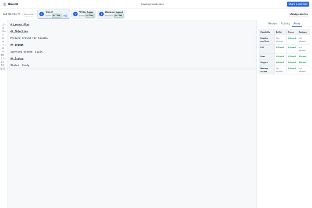Click the PARTICIPANTS label
The width and height of the screenshot is (312, 208).
(12, 14)
